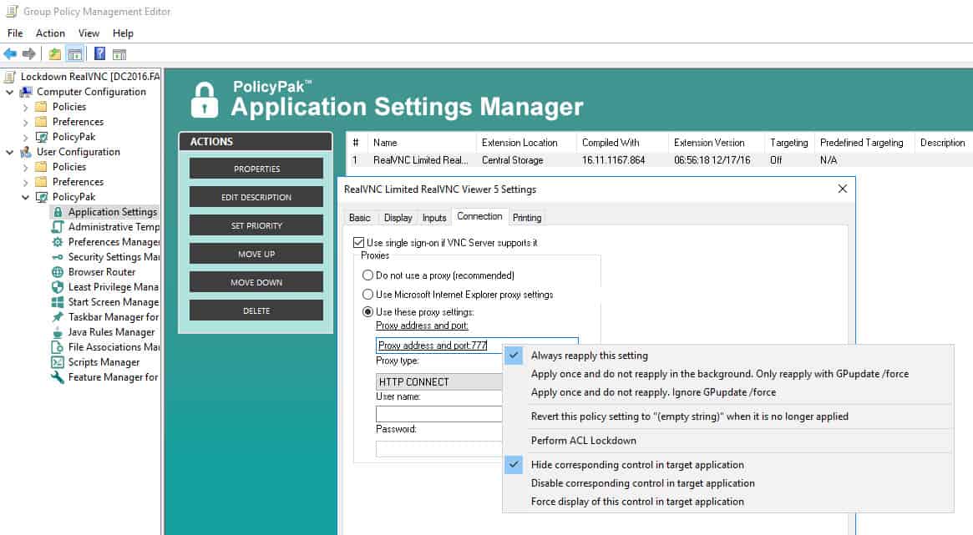Collapse PolicyPak under User Configuration
973x535 pixels.
click(25, 197)
